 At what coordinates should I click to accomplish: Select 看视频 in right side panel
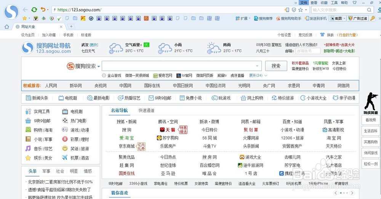pyautogui.click(x=371, y=120)
